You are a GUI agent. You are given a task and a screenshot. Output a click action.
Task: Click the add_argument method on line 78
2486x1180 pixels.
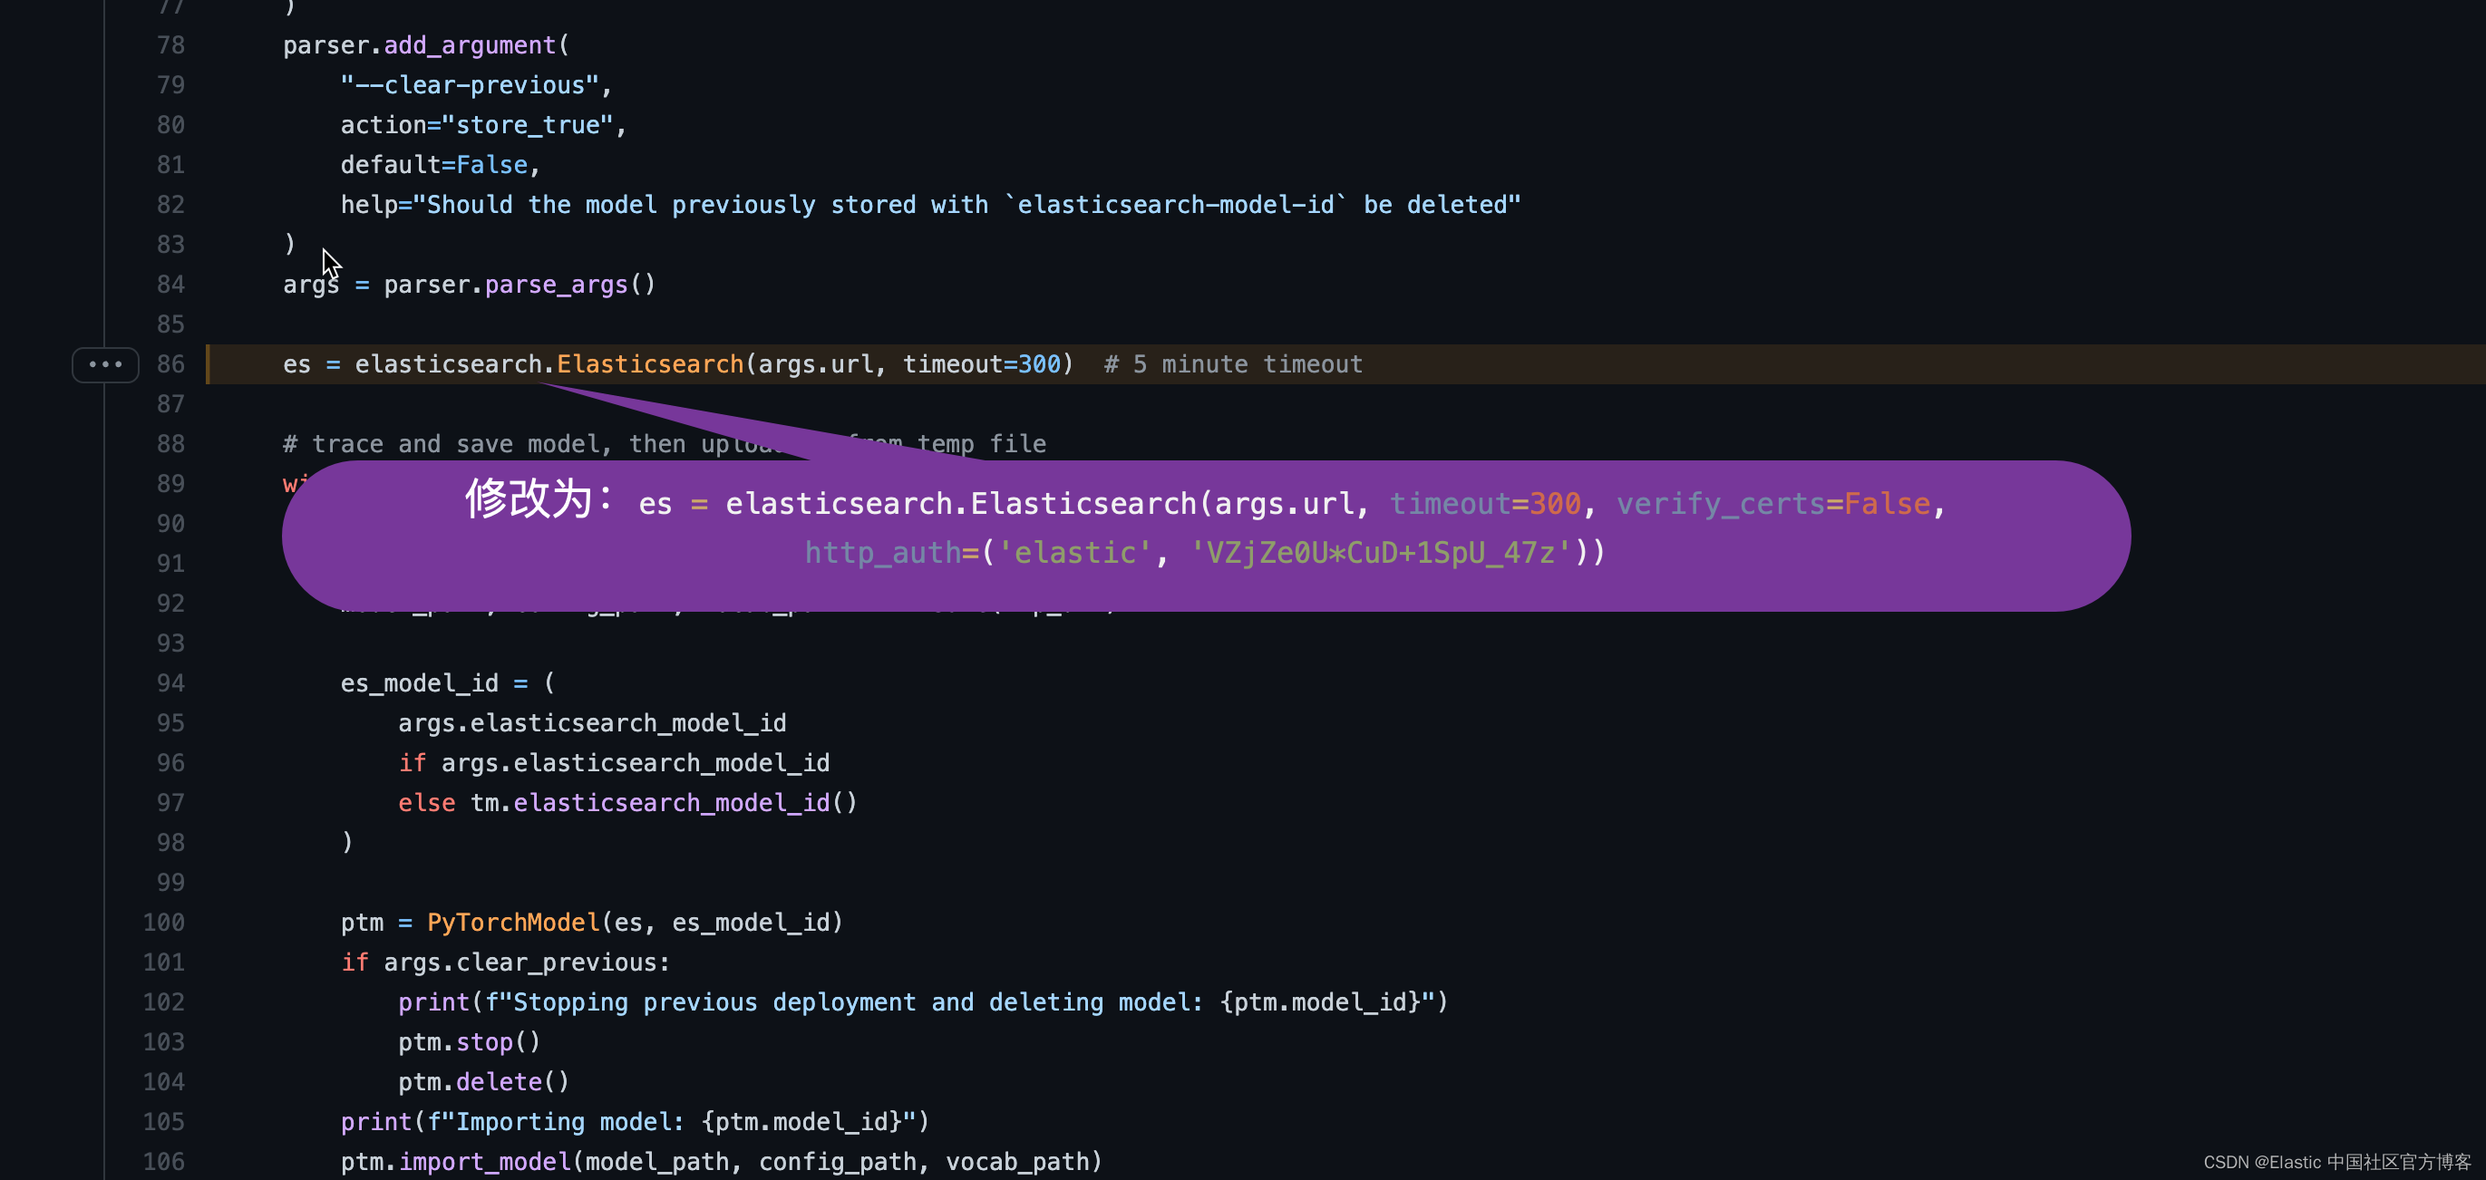470,45
